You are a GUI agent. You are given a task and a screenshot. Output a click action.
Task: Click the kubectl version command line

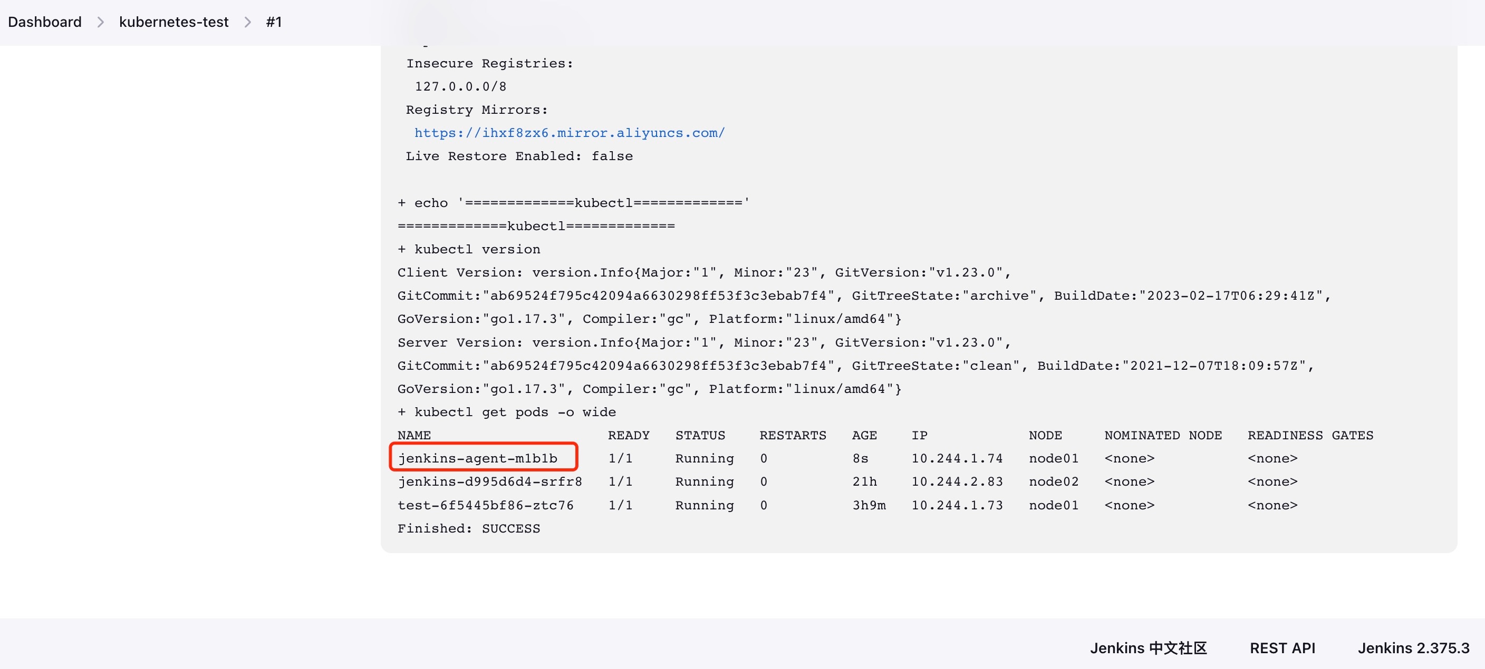point(469,249)
